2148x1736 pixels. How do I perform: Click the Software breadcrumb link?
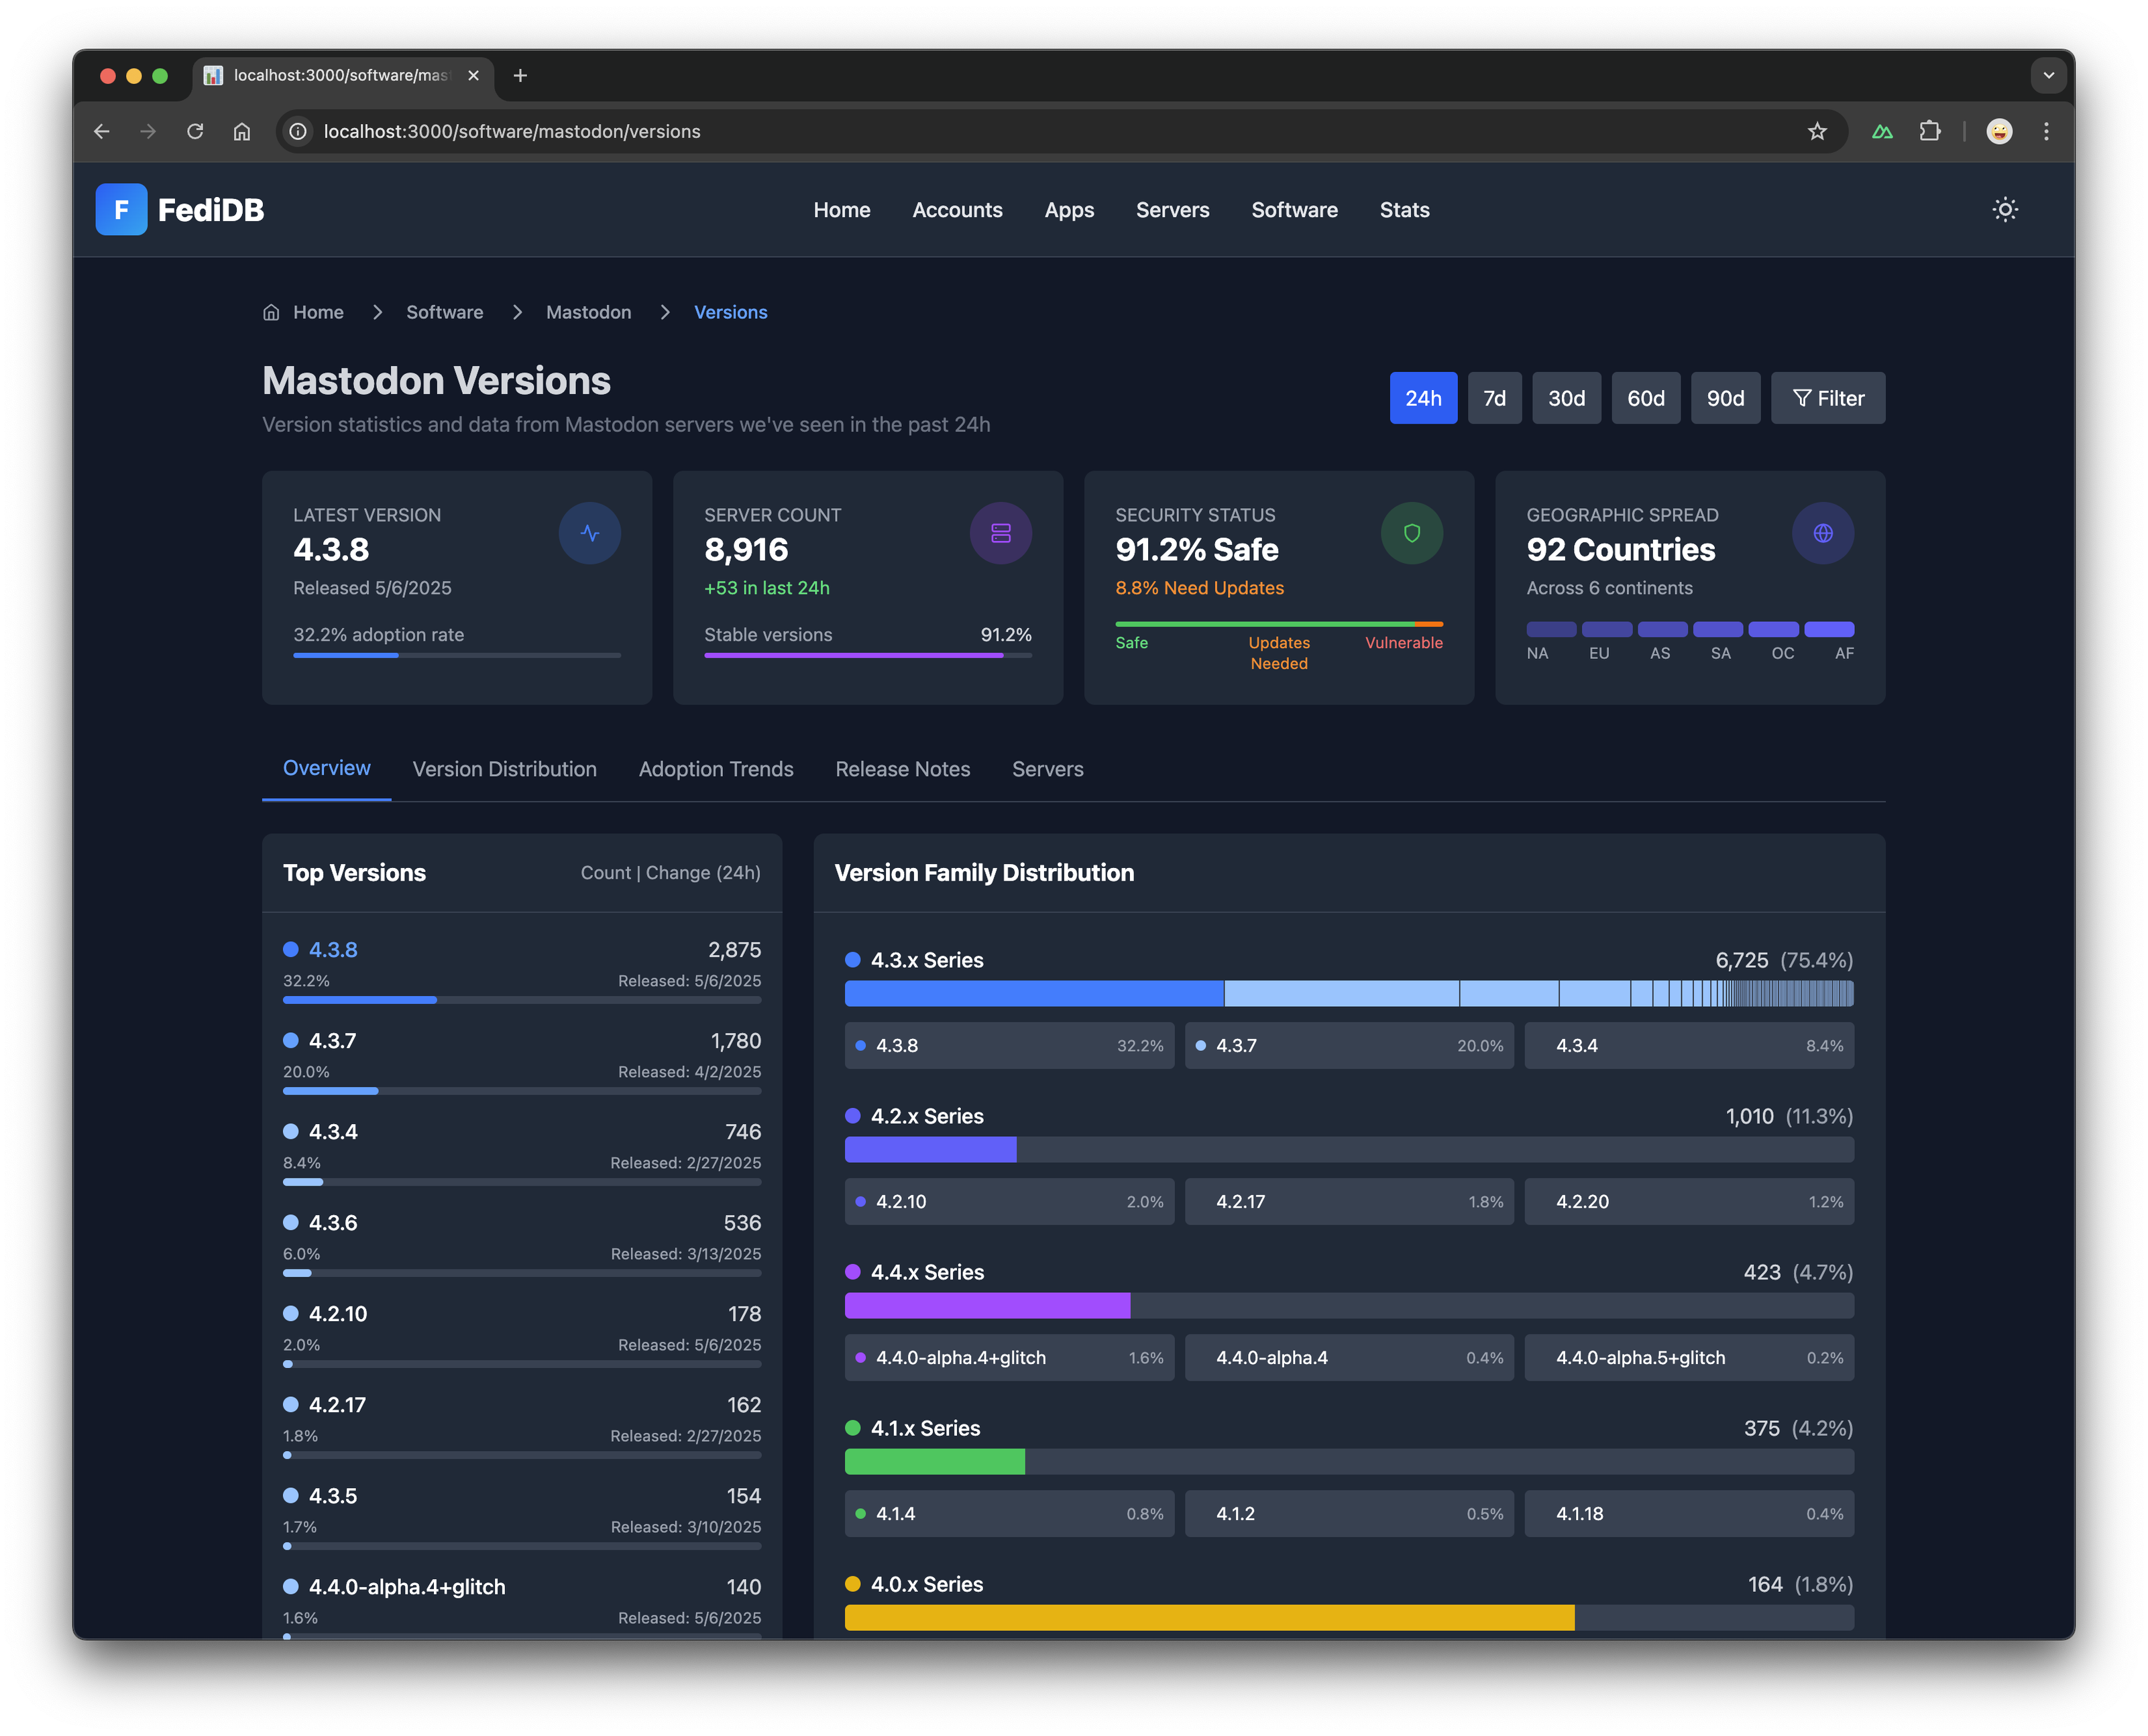[444, 312]
